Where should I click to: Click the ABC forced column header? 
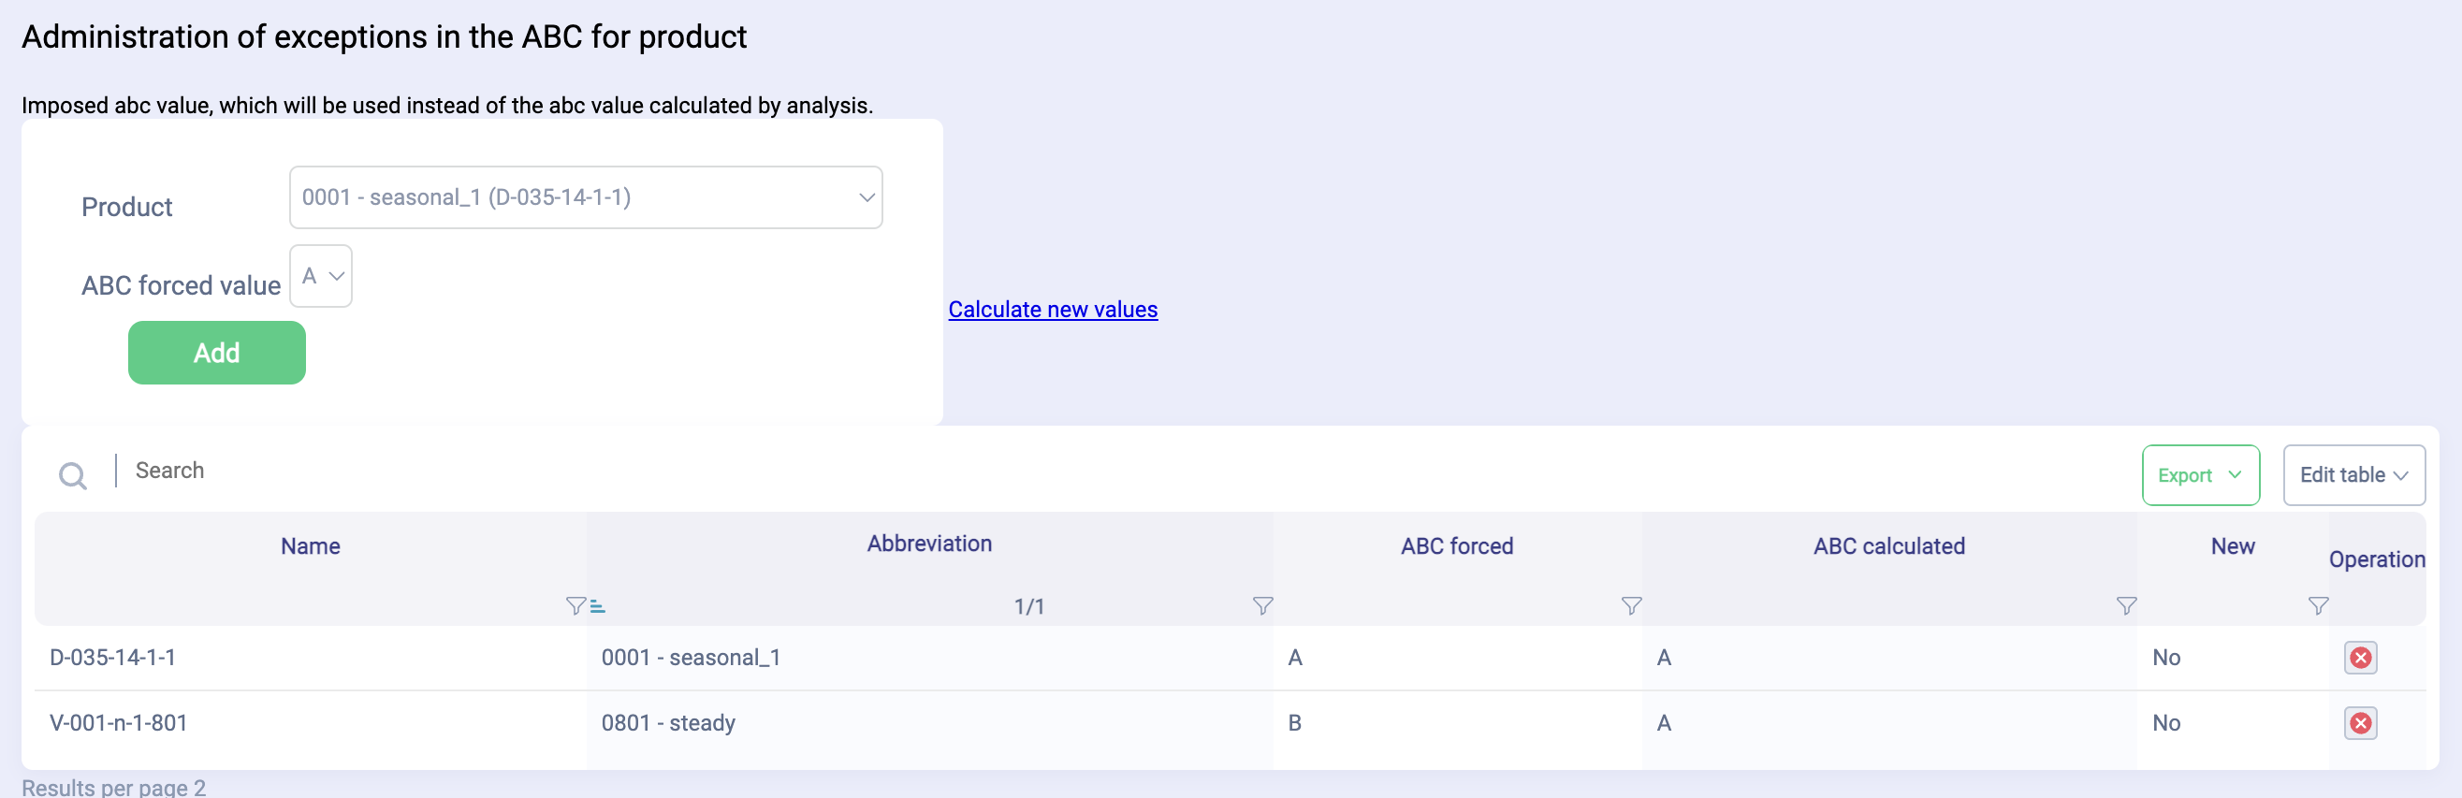(1457, 546)
